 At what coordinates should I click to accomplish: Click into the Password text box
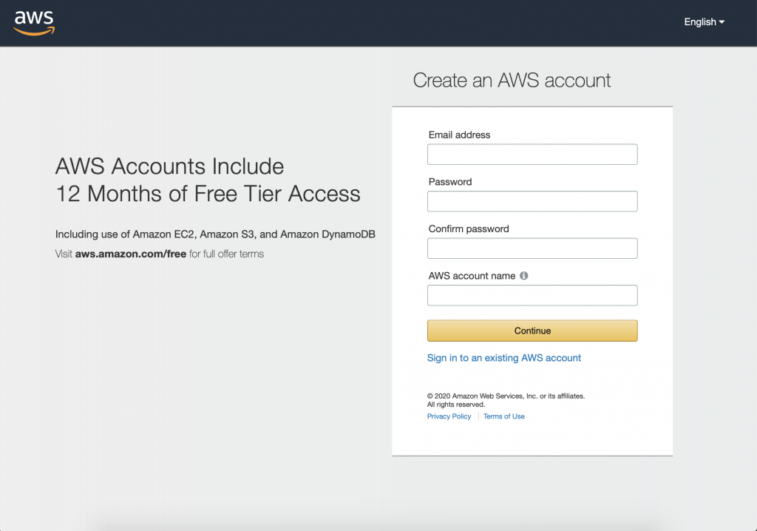532,201
